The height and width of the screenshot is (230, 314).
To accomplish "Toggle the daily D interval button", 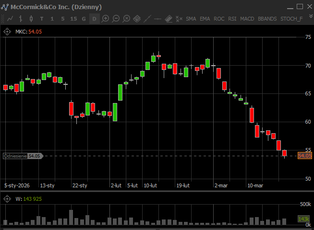I will [95, 19].
